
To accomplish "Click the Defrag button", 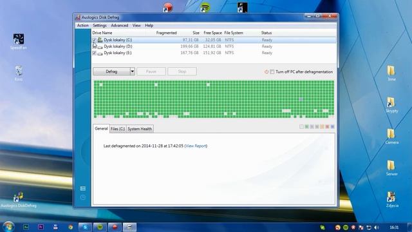I will tap(111, 72).
